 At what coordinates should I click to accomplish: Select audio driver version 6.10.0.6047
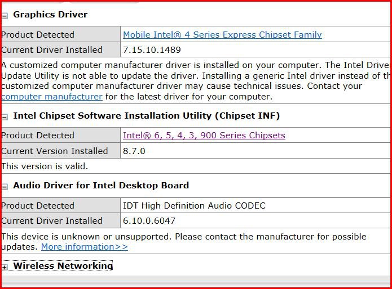coord(149,221)
